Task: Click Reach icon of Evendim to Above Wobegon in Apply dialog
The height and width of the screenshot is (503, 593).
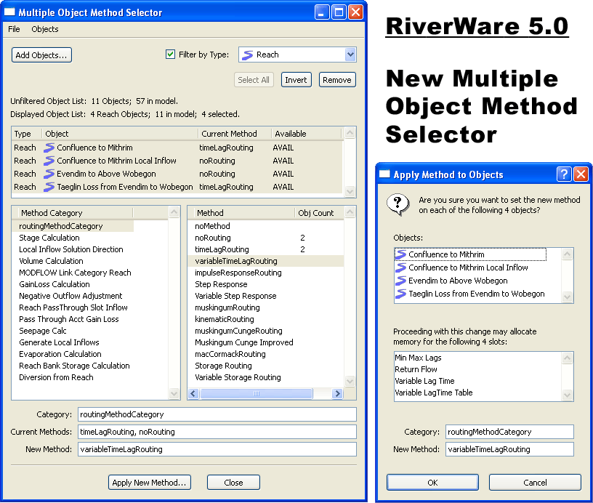Action: (x=401, y=281)
